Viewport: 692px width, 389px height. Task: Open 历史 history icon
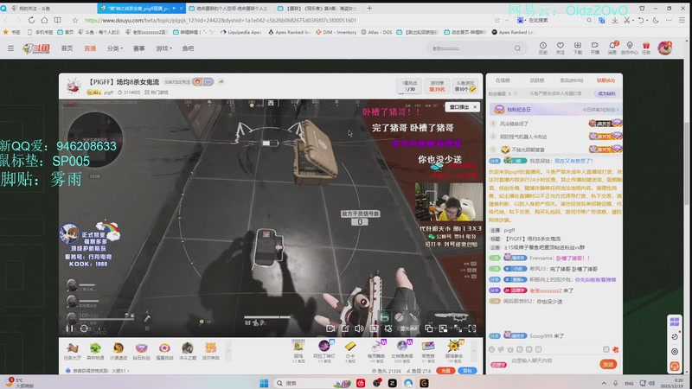click(543, 48)
